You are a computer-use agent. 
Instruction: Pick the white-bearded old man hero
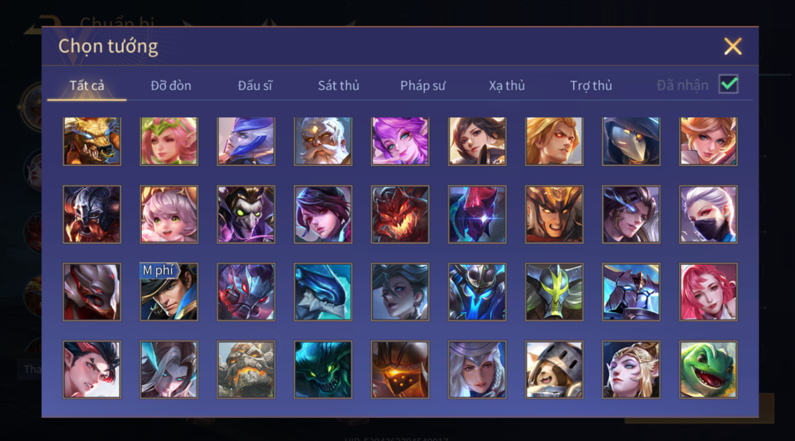click(x=323, y=141)
